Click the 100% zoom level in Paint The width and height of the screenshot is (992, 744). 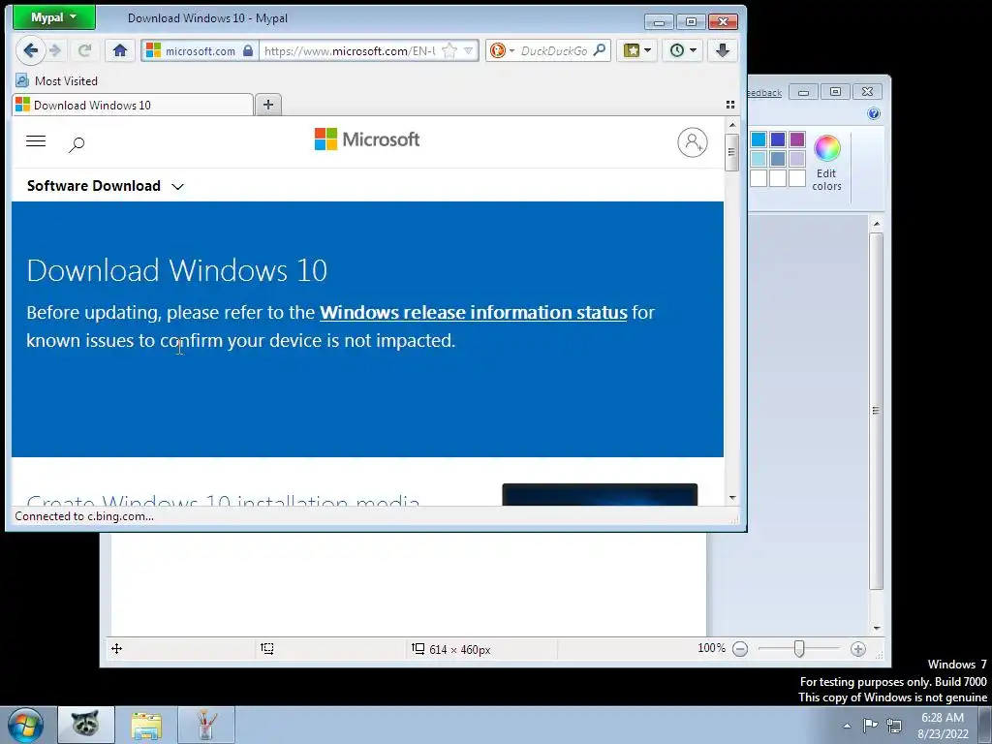click(x=711, y=648)
